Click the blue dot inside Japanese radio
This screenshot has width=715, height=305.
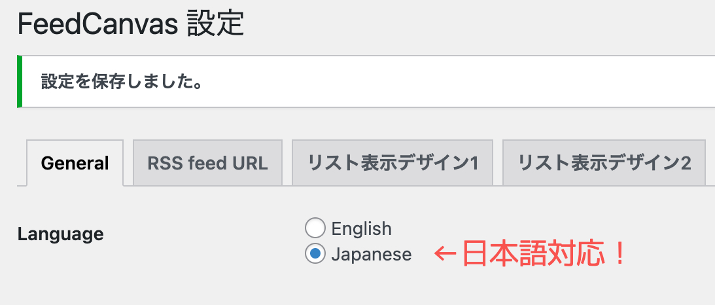[x=315, y=254]
